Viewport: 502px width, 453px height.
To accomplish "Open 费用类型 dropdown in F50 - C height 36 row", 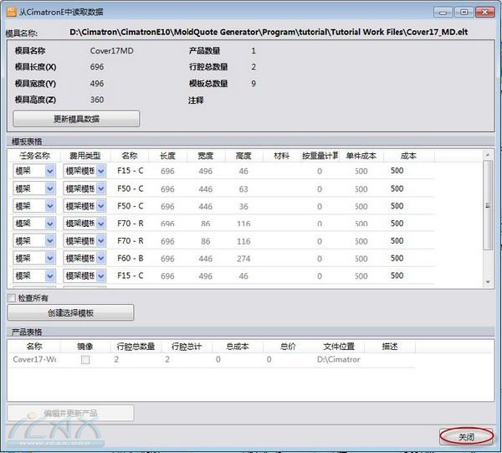I will coord(101,206).
